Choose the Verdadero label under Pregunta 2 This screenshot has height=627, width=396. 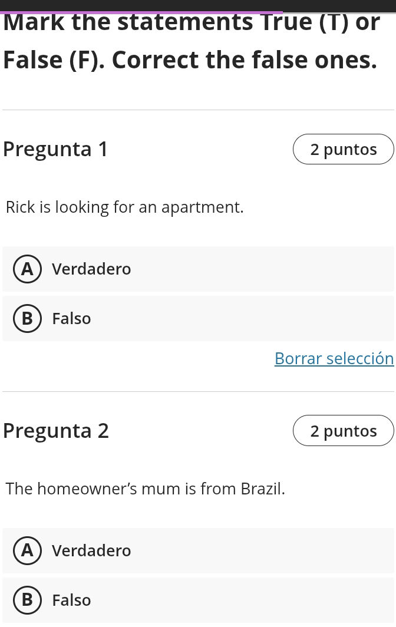91,551
